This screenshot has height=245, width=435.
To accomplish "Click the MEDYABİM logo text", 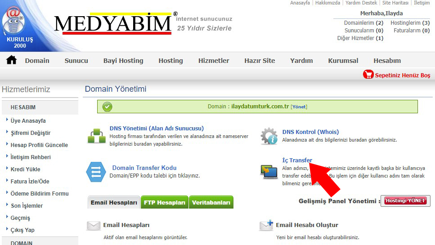I will pos(112,24).
